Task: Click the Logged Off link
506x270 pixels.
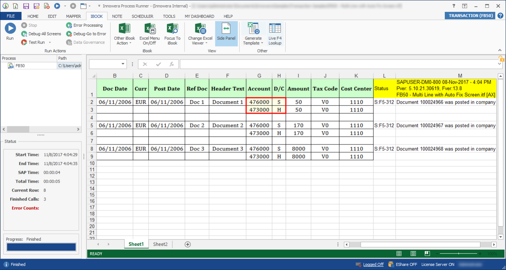Action: [373, 264]
